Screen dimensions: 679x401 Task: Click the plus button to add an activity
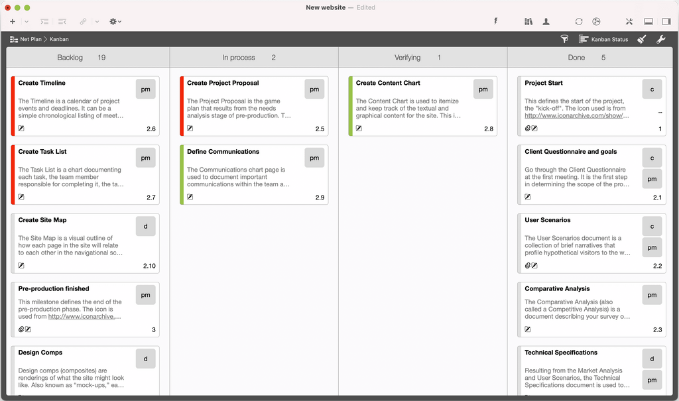pyautogui.click(x=13, y=22)
